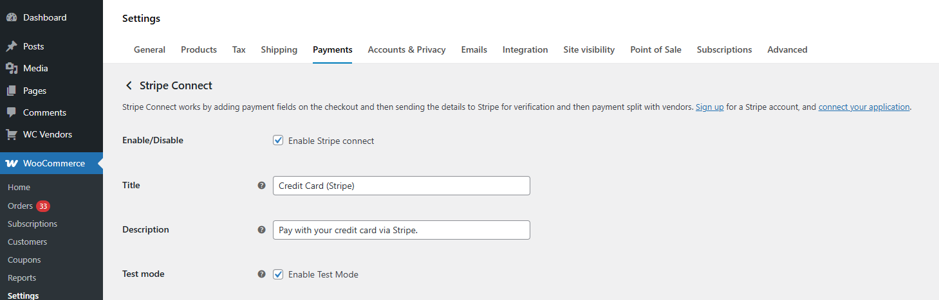
Task: Toggle the Enable Stripe connect checkbox
Action: (278, 140)
